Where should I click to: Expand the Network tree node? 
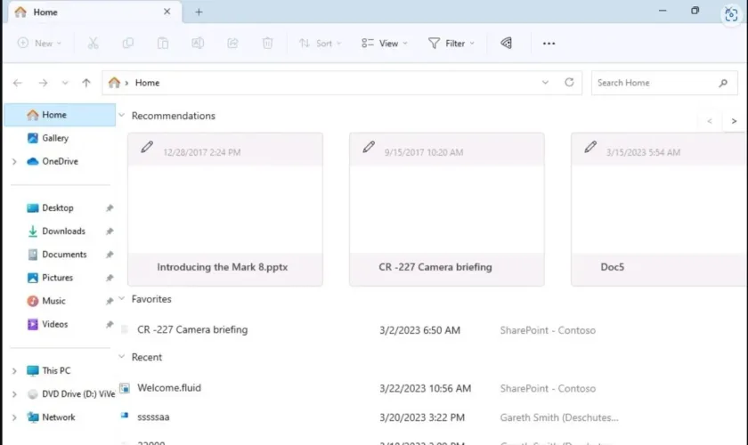click(x=14, y=417)
